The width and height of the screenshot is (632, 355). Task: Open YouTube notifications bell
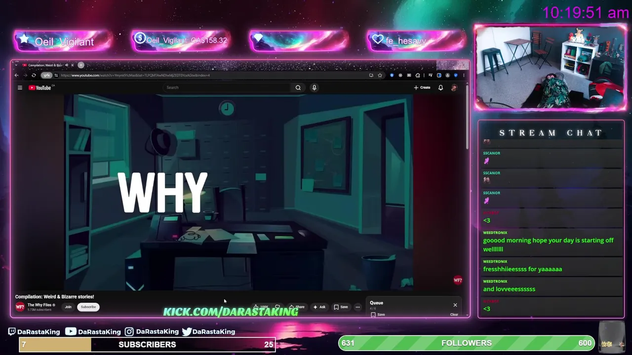point(440,88)
